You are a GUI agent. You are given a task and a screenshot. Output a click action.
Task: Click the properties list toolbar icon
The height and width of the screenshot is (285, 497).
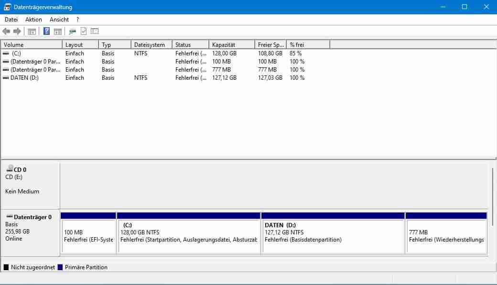[95, 32]
